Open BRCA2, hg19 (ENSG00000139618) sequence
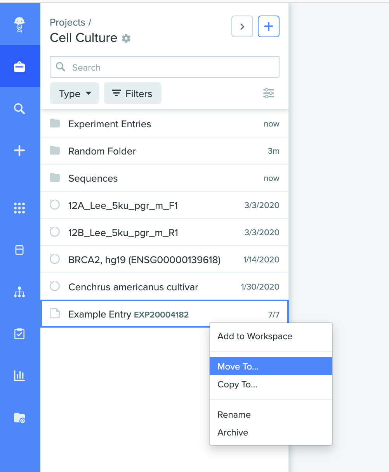Screen dimensions: 389x472 [x=164, y=260]
